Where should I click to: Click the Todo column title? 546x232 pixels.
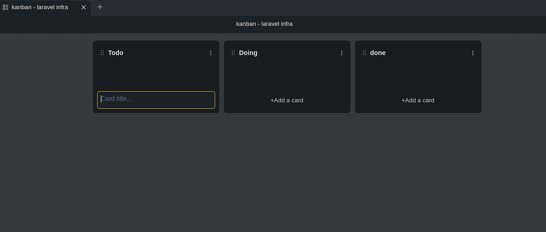pyautogui.click(x=116, y=53)
